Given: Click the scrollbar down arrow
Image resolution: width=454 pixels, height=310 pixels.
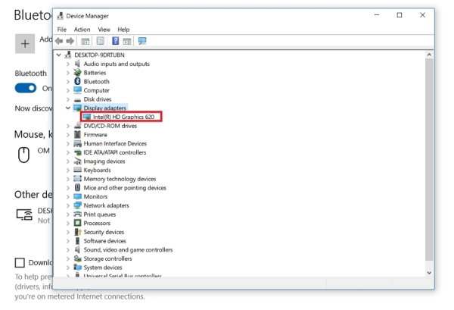Looking at the screenshot, I should tap(429, 273).
